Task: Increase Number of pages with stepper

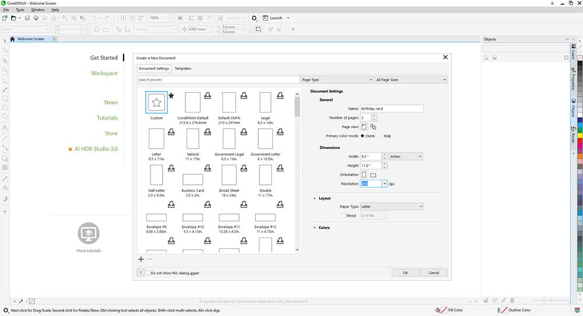Action: coord(374,116)
